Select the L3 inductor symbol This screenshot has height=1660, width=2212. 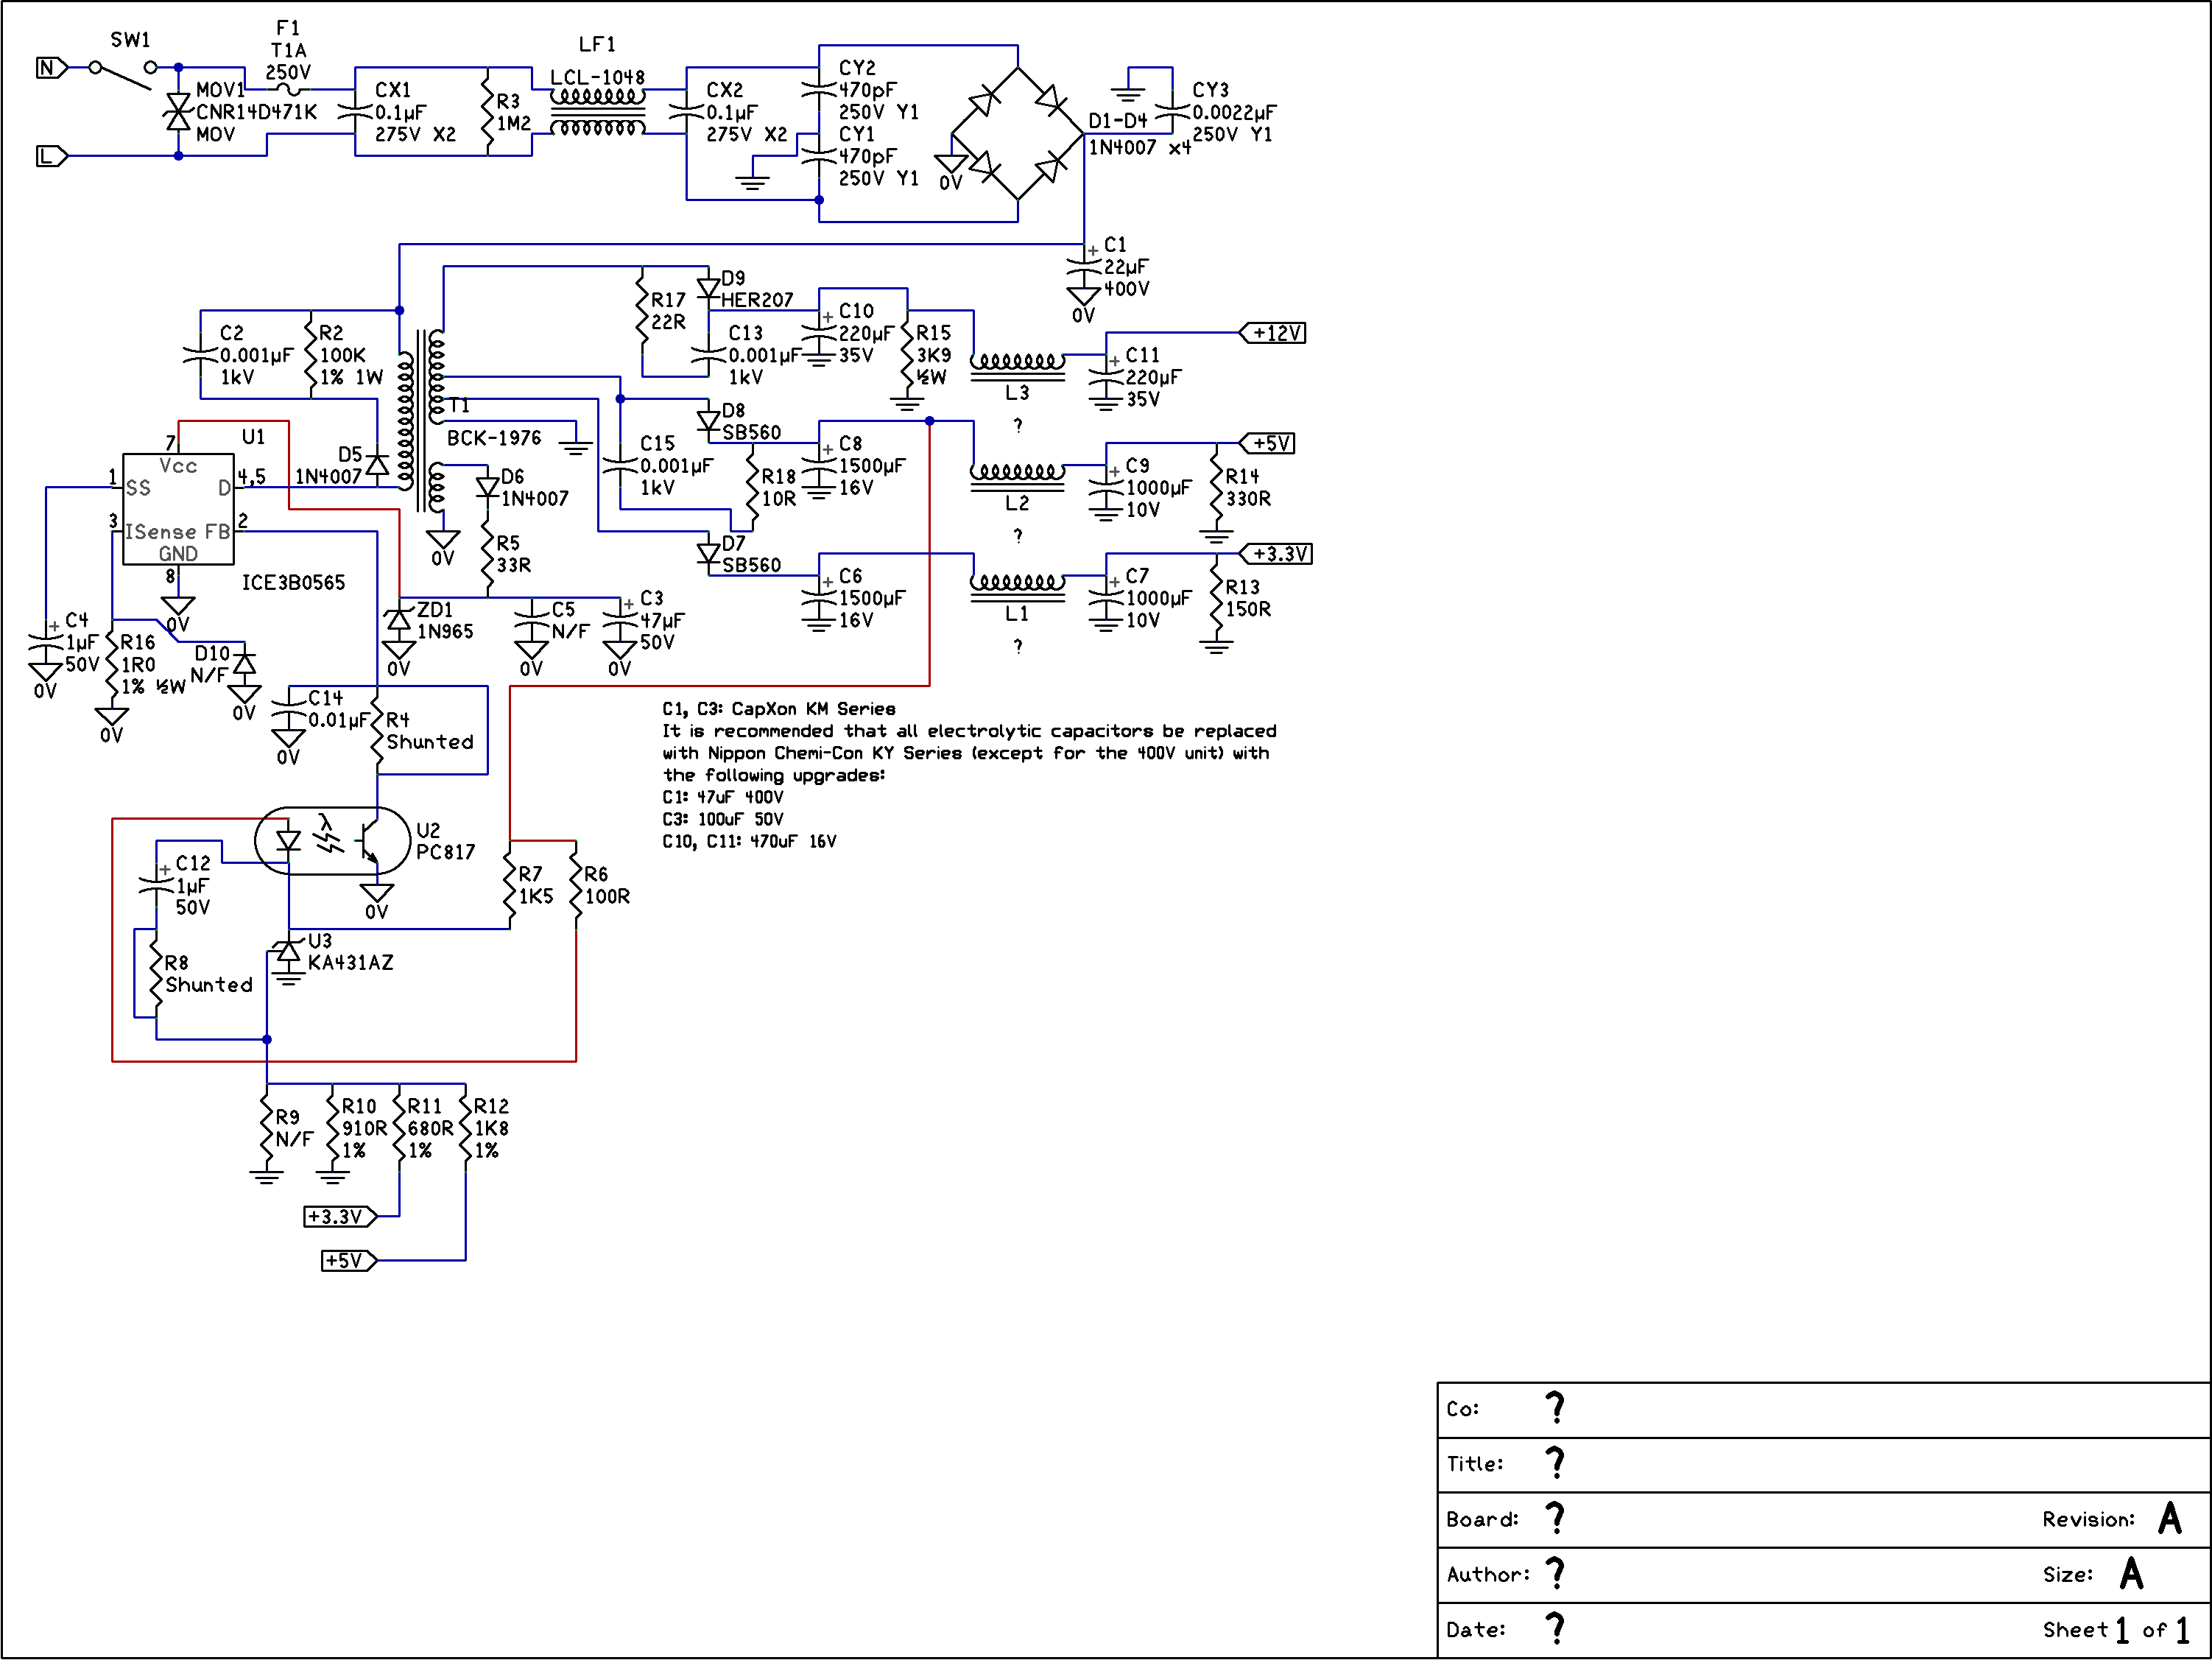click(x=1018, y=366)
